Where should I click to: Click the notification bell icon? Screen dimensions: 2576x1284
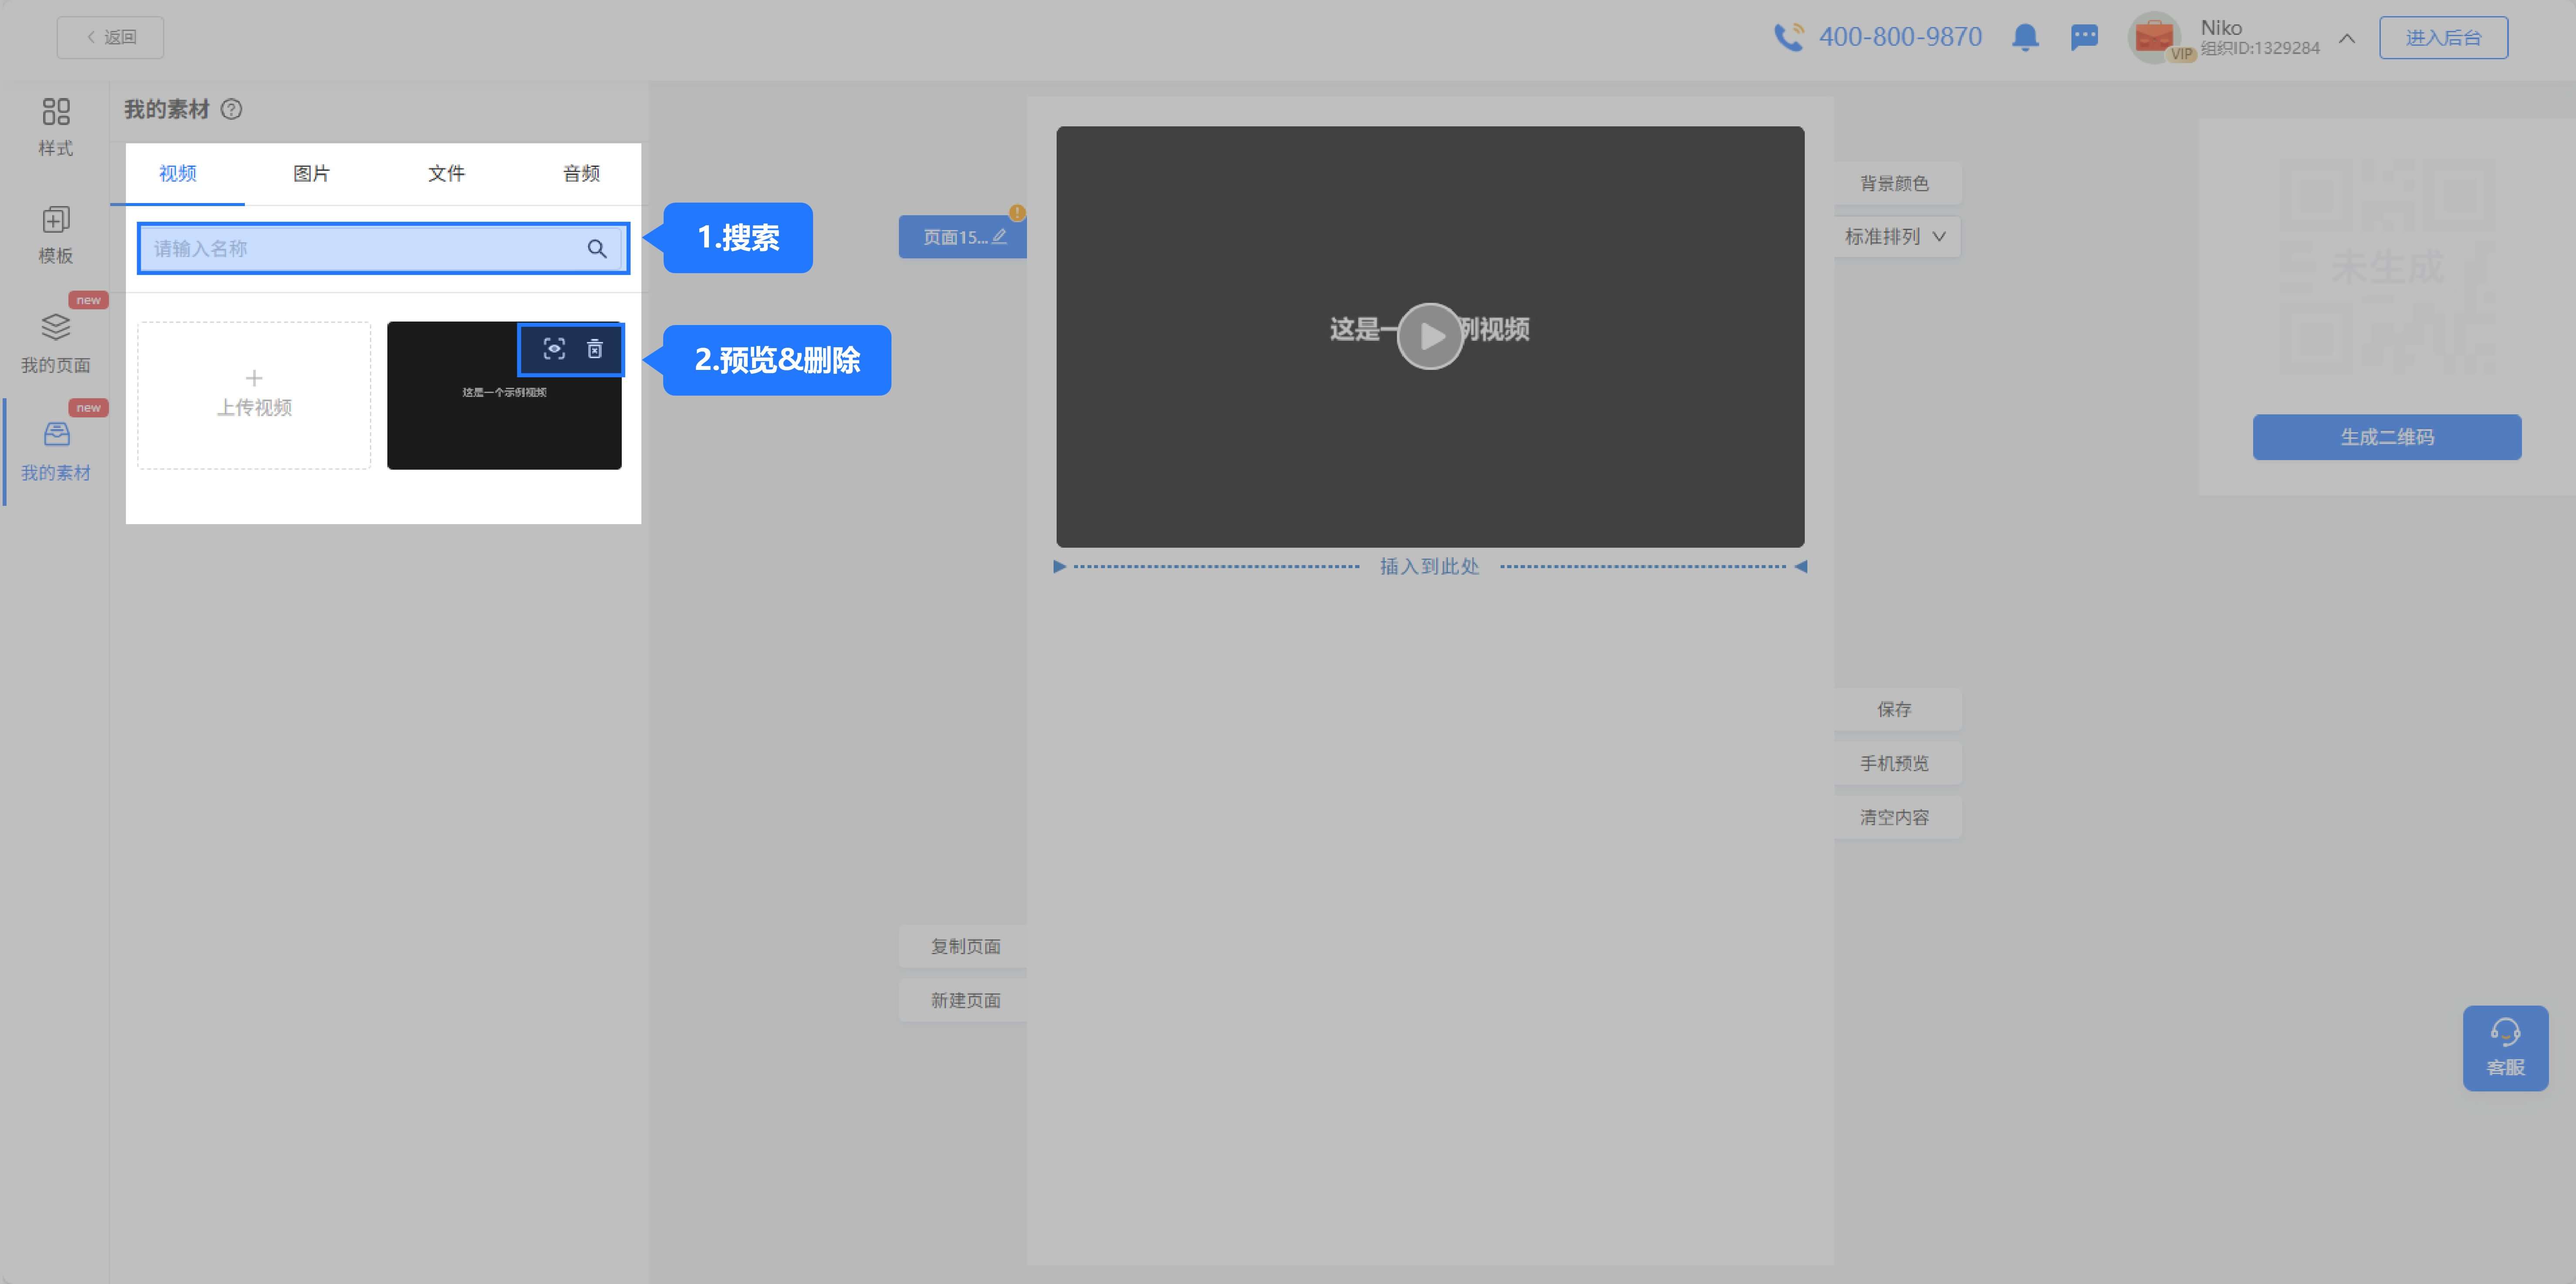click(x=2025, y=38)
